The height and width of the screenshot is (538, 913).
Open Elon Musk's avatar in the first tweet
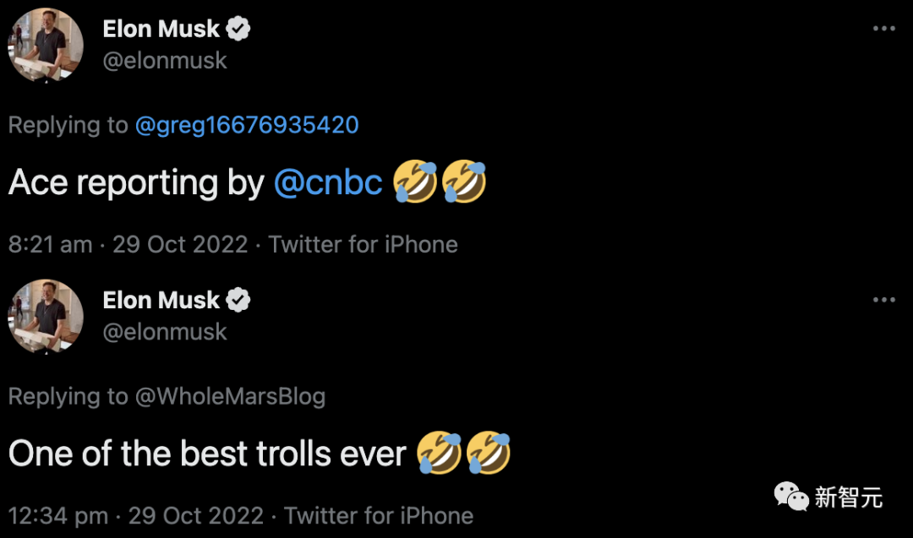click(46, 45)
